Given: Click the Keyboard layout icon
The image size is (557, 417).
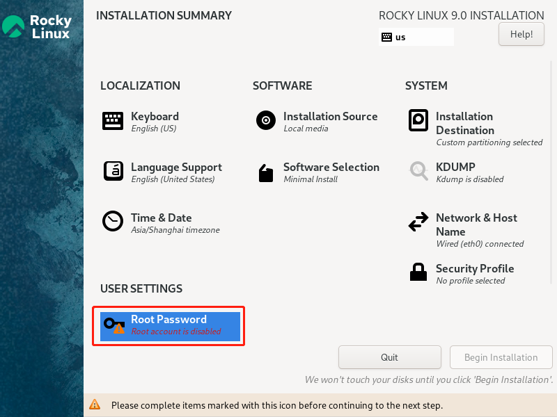Looking at the screenshot, I should click(x=113, y=121).
